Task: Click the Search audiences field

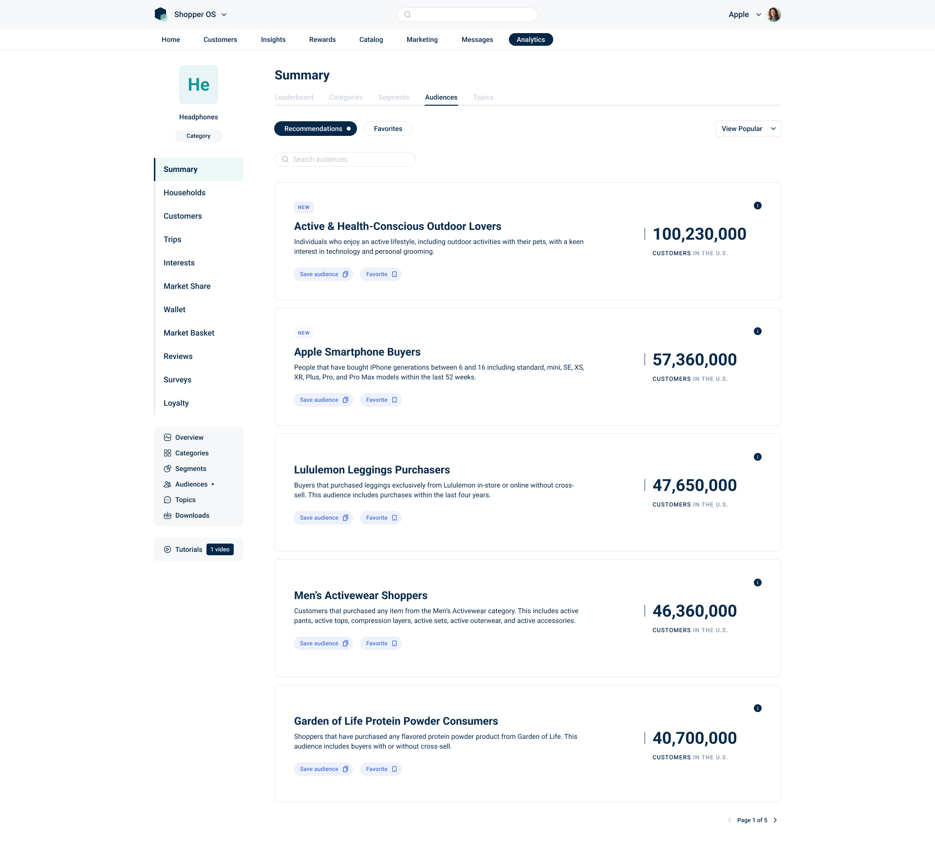Action: pos(345,159)
